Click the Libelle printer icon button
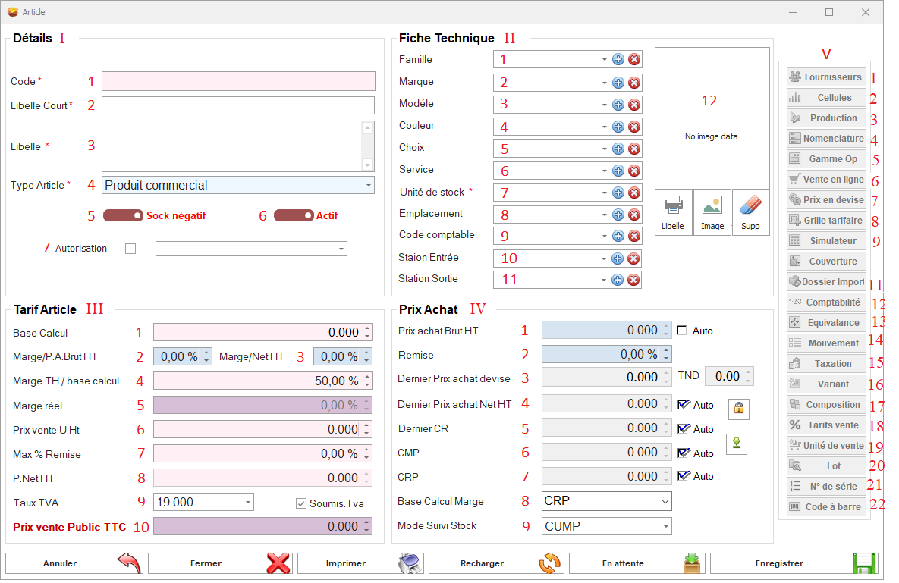This screenshot has width=899, height=583. [673, 212]
